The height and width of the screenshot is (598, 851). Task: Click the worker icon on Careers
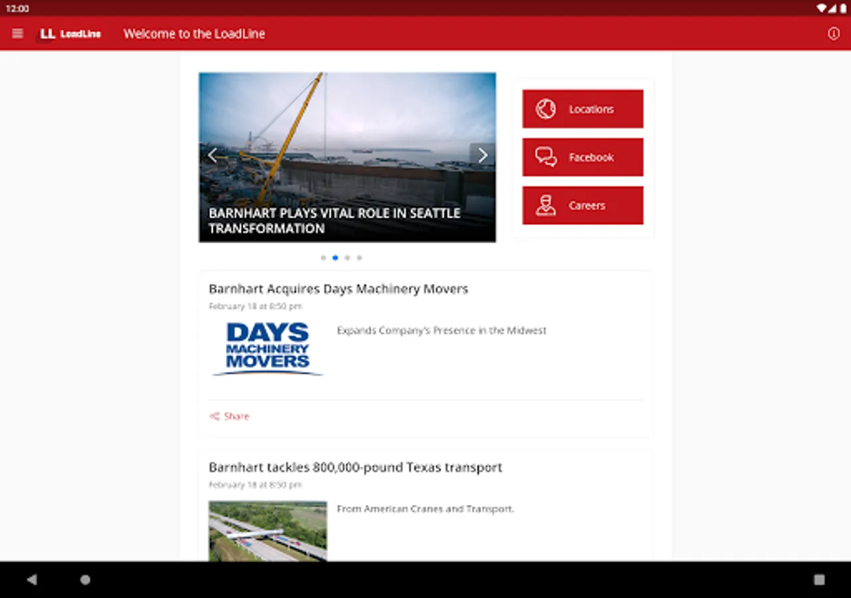tap(546, 205)
